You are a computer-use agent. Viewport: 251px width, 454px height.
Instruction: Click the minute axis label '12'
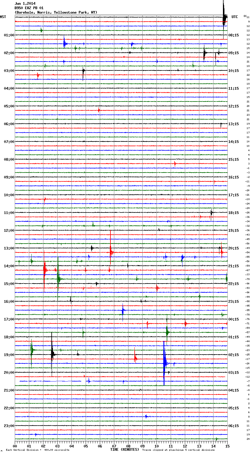coord(185,446)
